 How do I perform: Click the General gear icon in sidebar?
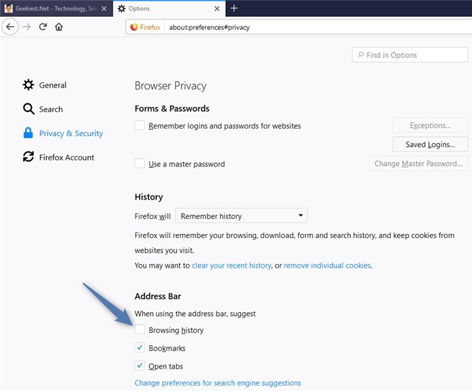click(28, 85)
